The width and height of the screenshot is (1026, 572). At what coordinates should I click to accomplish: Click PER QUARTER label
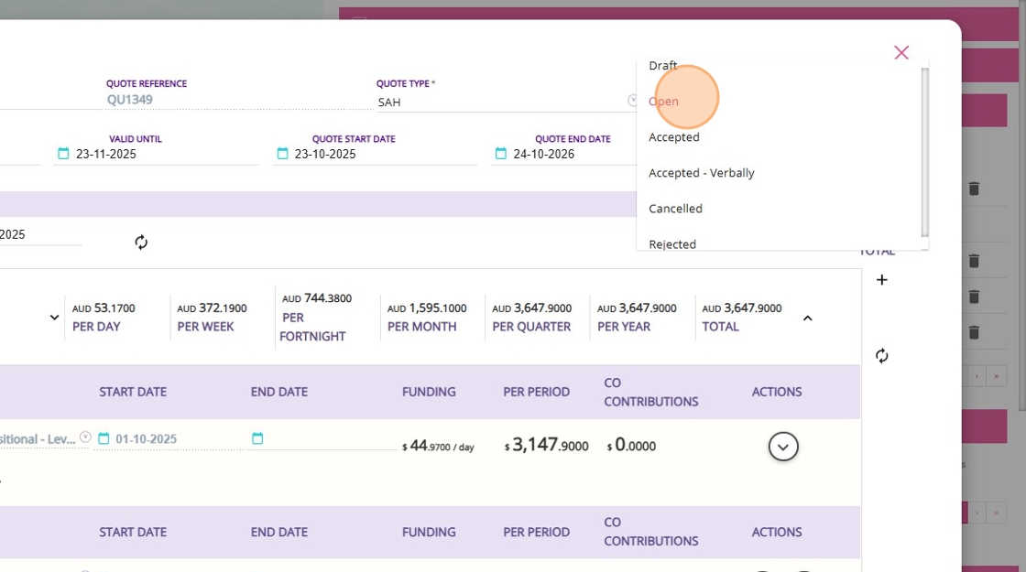click(x=531, y=327)
